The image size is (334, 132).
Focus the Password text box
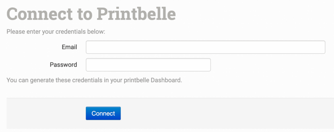(148, 65)
